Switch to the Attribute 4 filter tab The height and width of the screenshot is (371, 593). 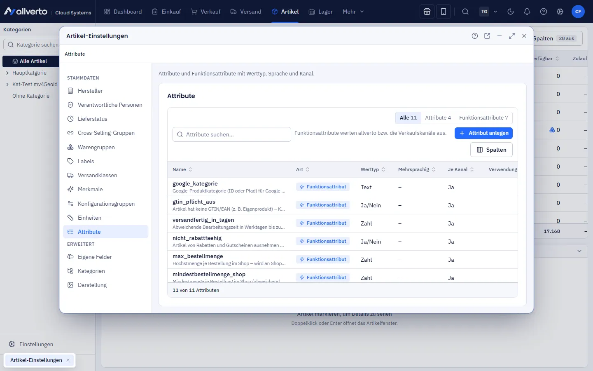click(438, 117)
